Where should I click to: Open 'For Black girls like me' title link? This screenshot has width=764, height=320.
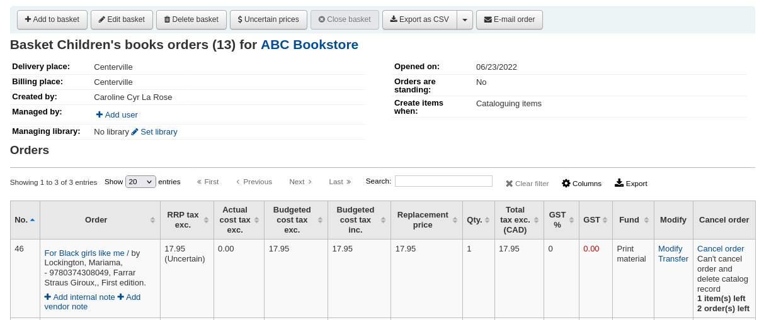(86, 253)
